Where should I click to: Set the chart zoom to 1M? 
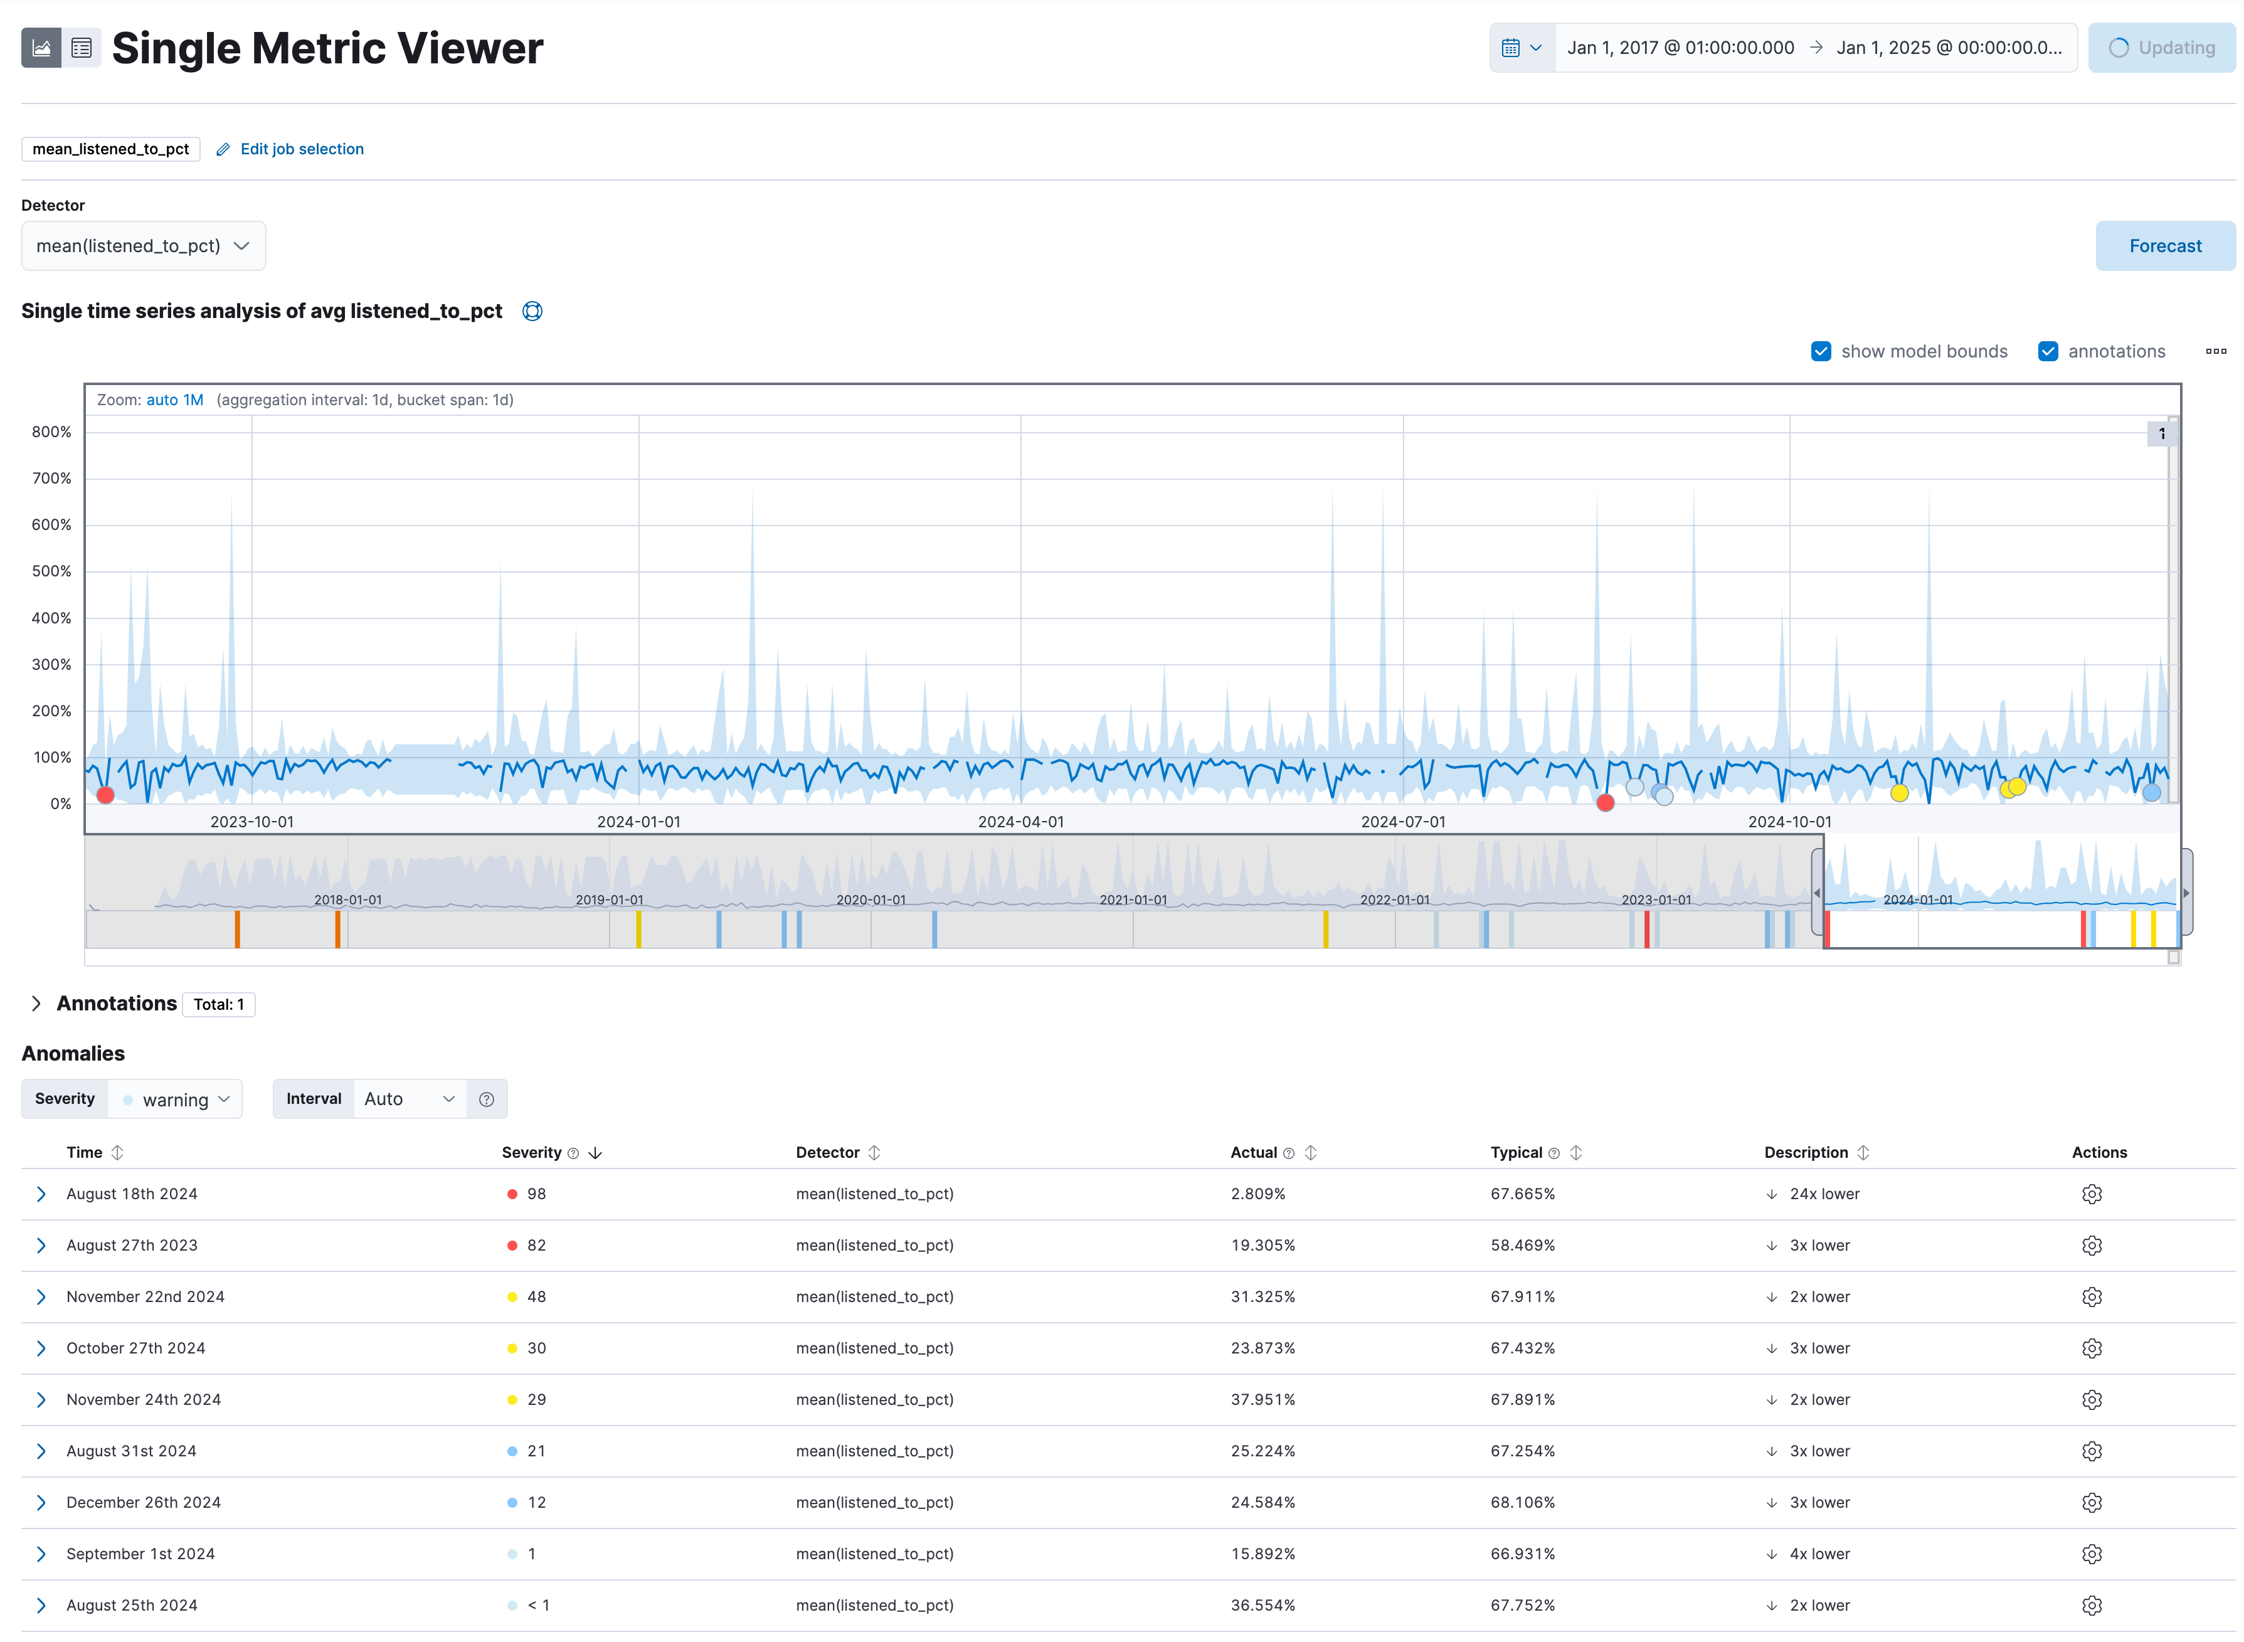coord(193,400)
